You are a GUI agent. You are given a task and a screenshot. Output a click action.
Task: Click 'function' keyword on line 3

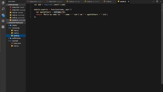click(x=55, y=9)
